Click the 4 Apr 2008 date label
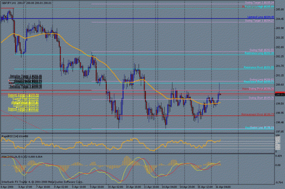The width and height of the screenshot is (285, 189). coord(7,187)
